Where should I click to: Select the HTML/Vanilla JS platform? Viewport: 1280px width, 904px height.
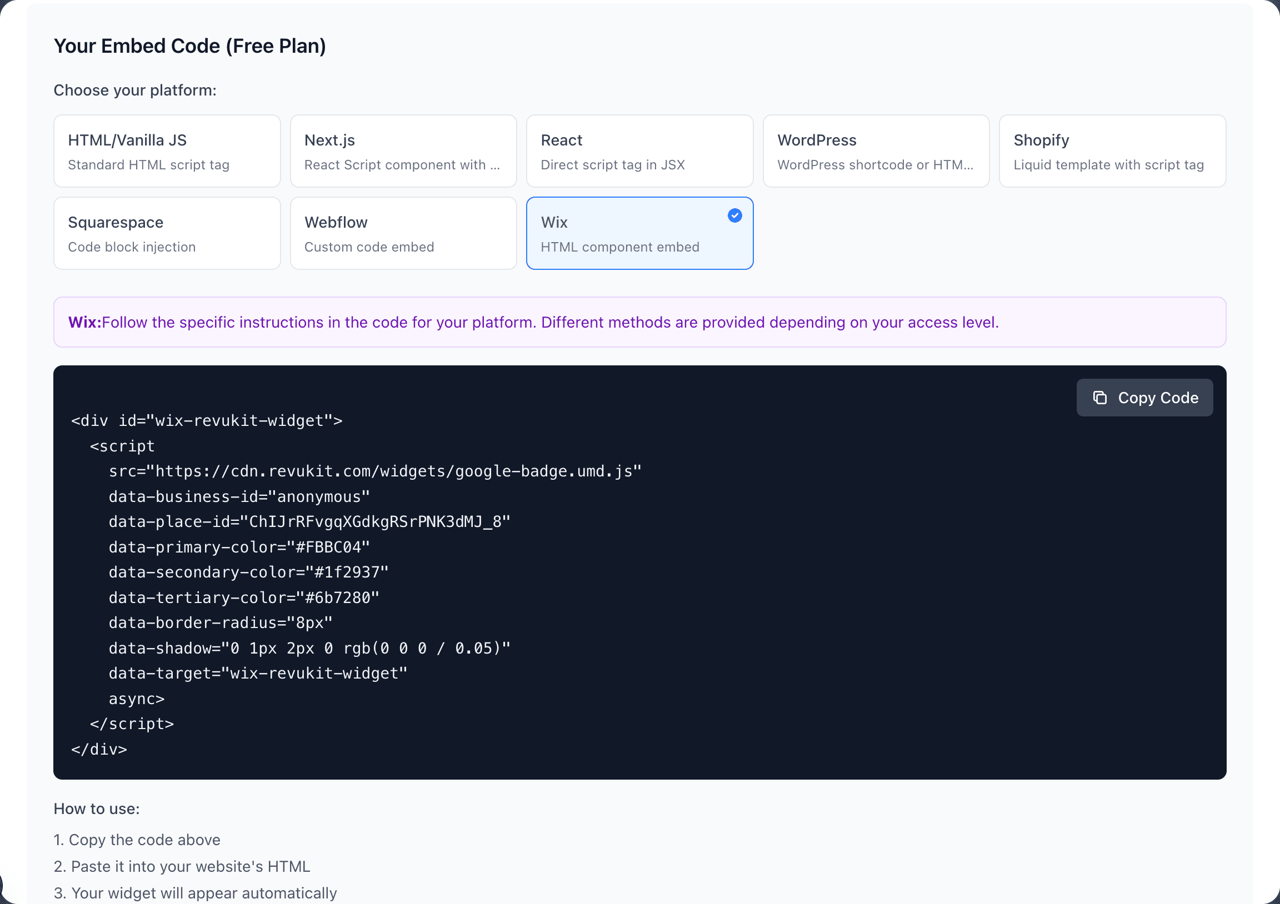click(x=166, y=151)
